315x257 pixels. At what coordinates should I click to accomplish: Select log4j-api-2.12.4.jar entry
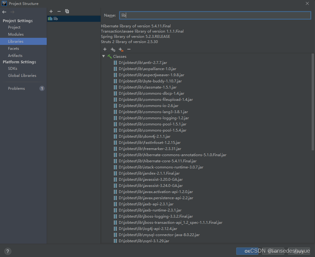(148, 229)
